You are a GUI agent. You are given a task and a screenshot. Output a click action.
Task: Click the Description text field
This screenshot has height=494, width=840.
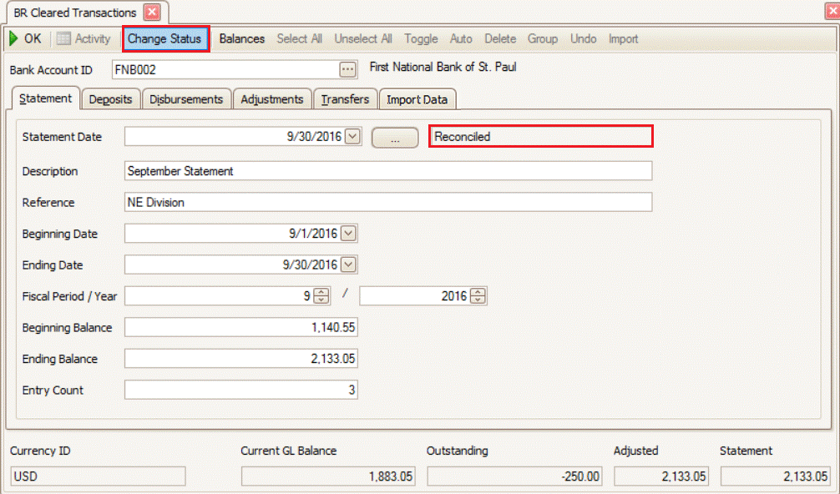click(x=387, y=171)
